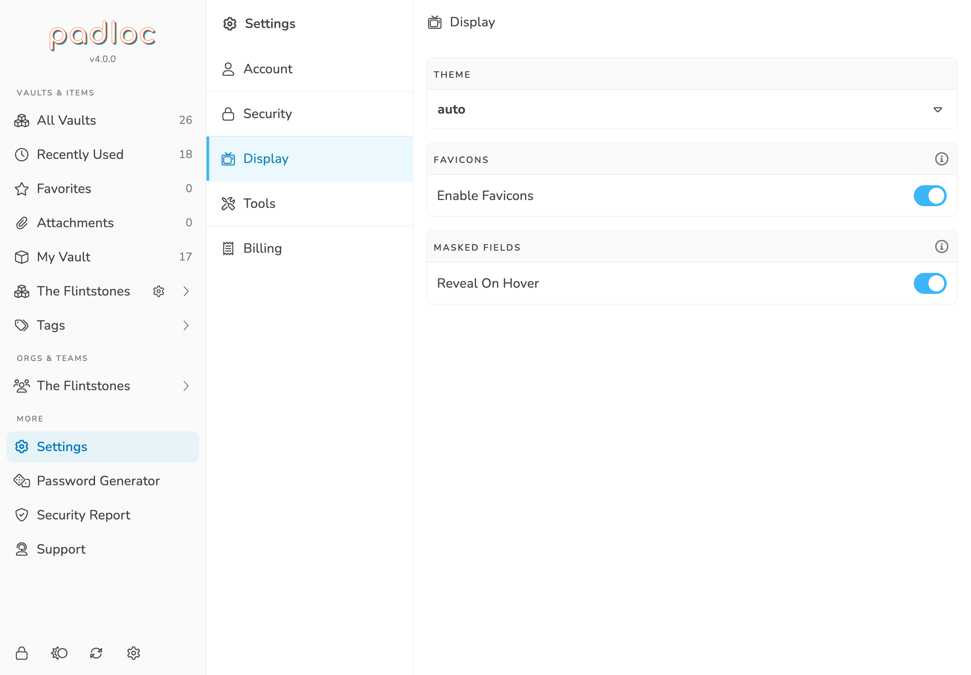This screenshot has width=971, height=675.
Task: Click the version text v4.0.0
Action: click(x=103, y=59)
